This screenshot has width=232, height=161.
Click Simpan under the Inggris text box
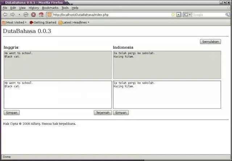point(12,113)
